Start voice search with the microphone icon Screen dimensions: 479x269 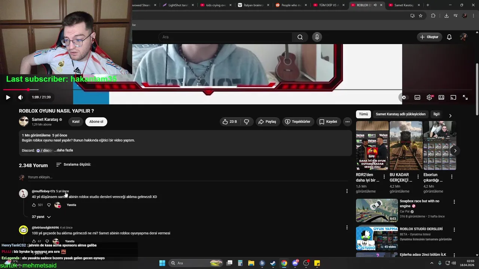coord(317,37)
